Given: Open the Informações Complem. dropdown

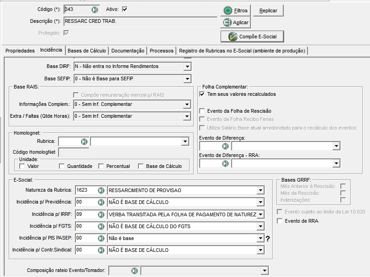Looking at the screenshot, I should pos(187,104).
